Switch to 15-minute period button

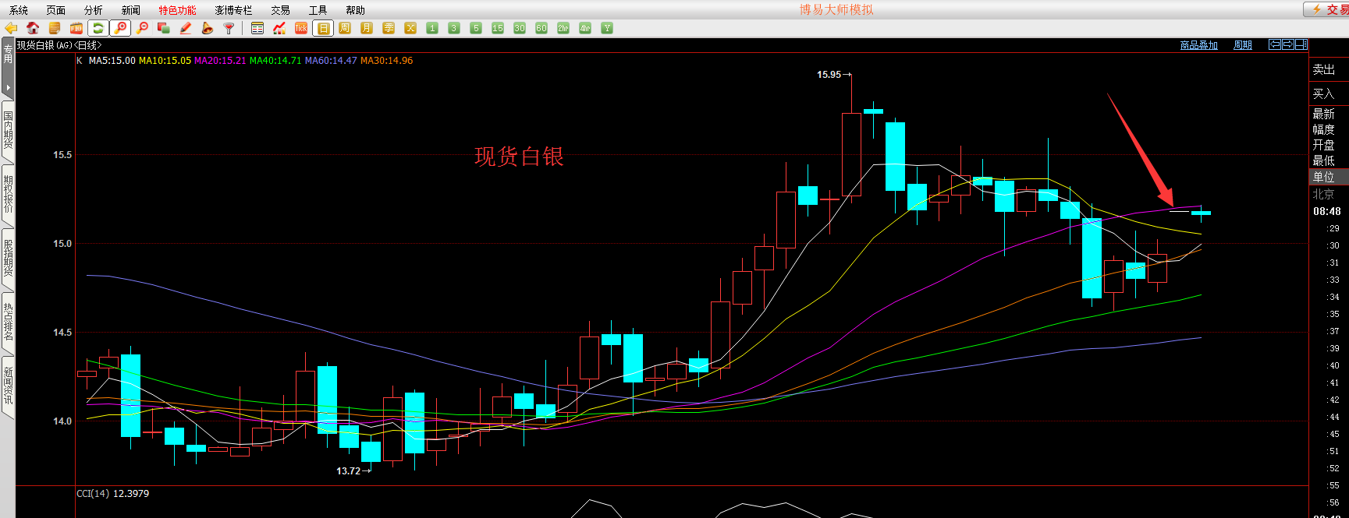point(498,28)
